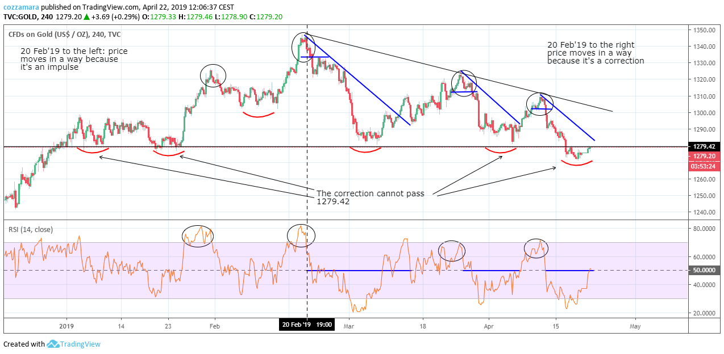
Task: Click the Apr label on the time axis
Action: pyautogui.click(x=488, y=326)
